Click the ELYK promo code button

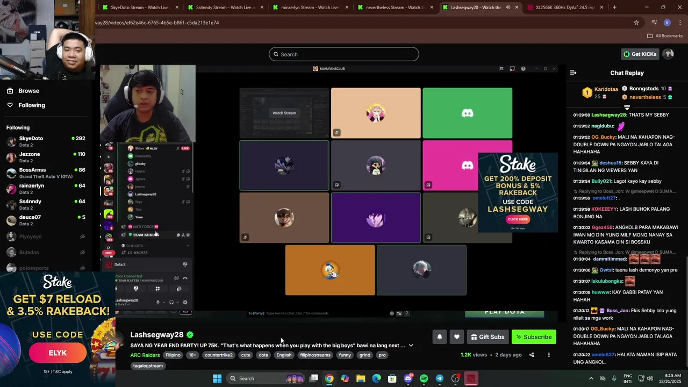click(58, 353)
